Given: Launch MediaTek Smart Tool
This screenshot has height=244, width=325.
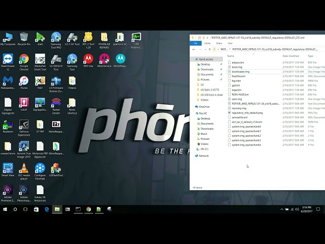Looking at the screenshot, I should (40, 62).
